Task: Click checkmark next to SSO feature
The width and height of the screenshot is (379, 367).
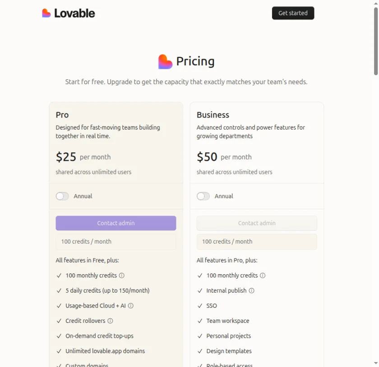Action: (199, 305)
